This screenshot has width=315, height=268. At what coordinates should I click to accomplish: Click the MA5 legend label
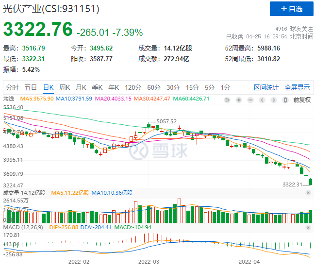point(37,99)
